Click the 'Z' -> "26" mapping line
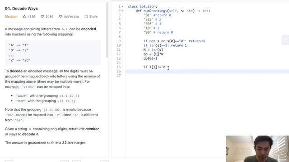 [x=19, y=60]
